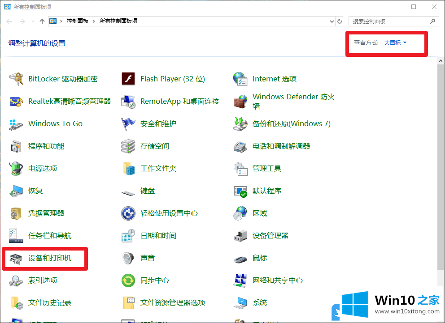This screenshot has height=323, width=445.
Task: Open the 程序和功能 text link
Action: point(46,146)
